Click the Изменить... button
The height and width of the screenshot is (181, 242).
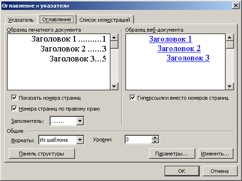(216, 154)
